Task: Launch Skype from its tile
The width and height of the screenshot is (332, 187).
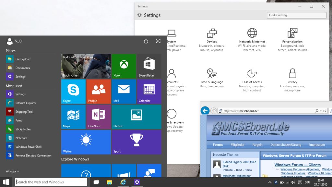Action: [x=73, y=91]
